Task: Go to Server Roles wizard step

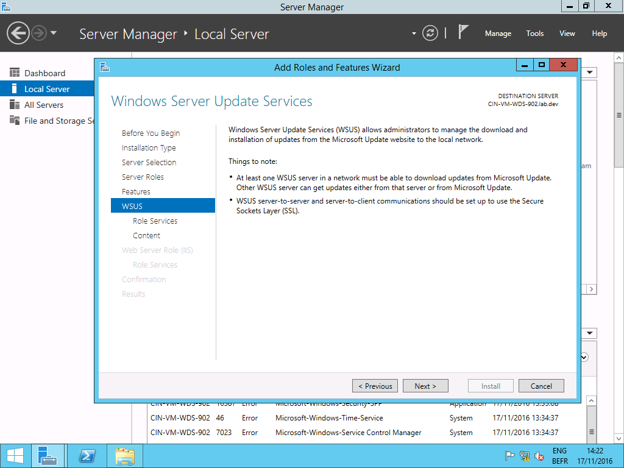Action: [143, 177]
